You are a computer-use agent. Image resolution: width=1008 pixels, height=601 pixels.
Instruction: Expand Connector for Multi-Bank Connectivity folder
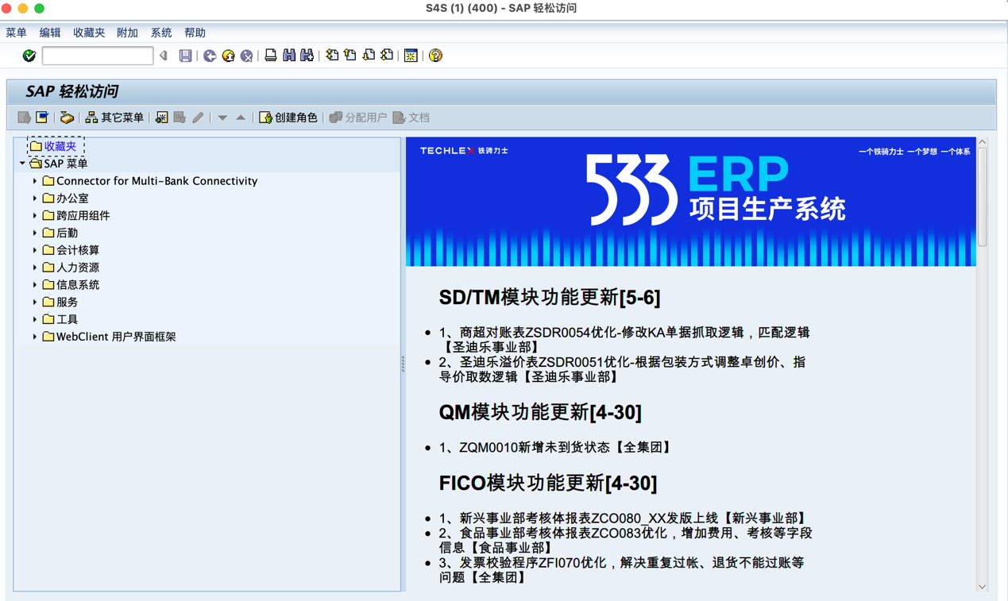(x=35, y=181)
